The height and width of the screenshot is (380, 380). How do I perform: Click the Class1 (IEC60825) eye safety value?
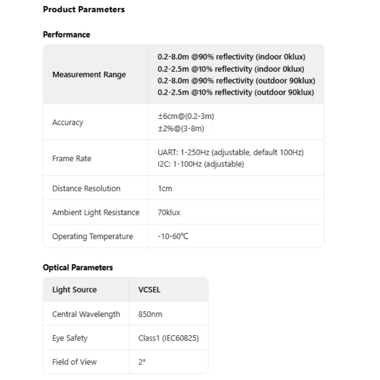[168, 338]
